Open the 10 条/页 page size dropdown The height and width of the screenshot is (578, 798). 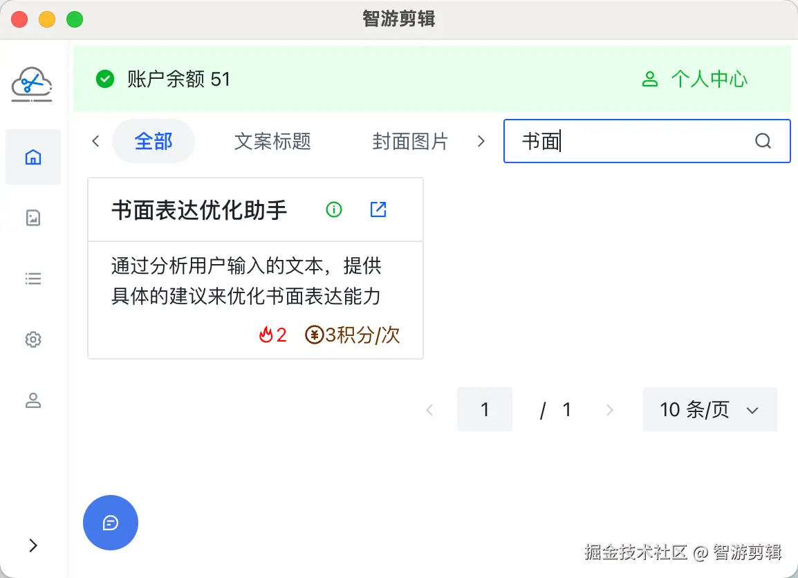tap(709, 410)
